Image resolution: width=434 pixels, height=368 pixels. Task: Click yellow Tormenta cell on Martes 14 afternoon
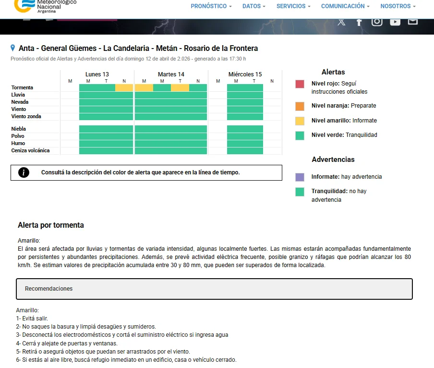180,88
